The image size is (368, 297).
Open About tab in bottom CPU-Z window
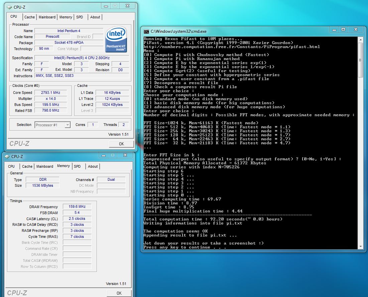coord(93,166)
